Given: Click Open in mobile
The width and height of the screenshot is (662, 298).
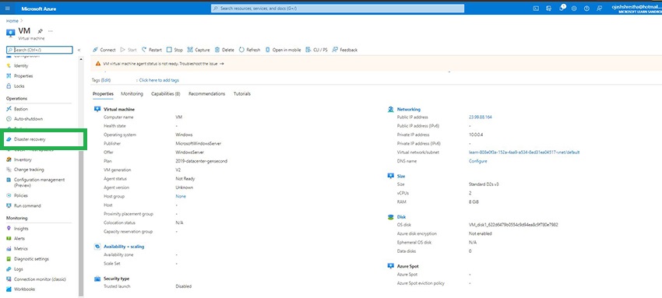Looking at the screenshot, I should [283, 50].
